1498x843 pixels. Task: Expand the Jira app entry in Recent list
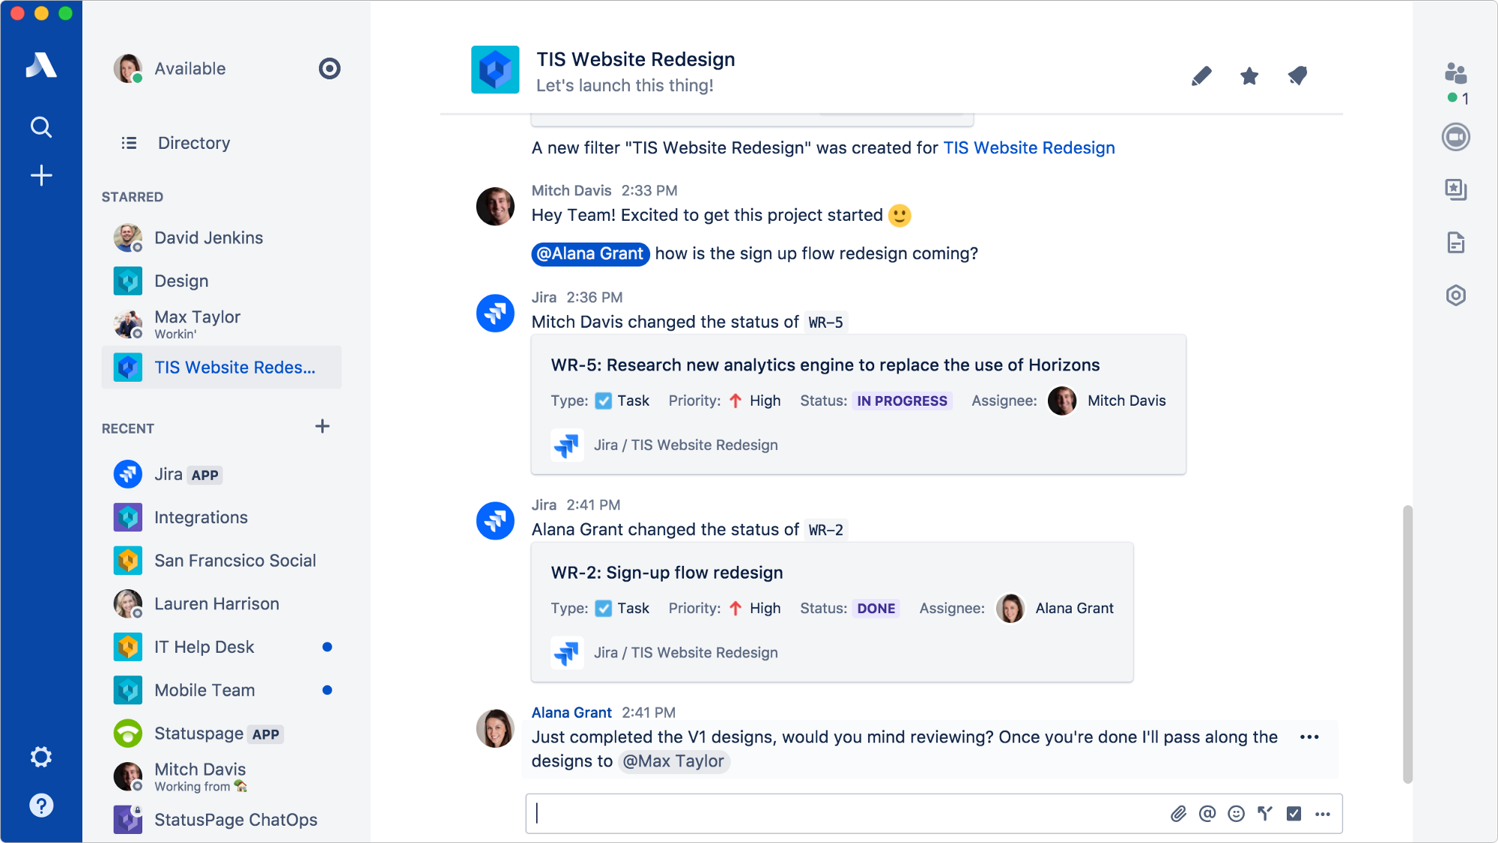pos(169,474)
